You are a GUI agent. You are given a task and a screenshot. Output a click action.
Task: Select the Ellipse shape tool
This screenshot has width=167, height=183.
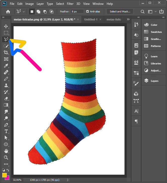click(x=6, y=144)
